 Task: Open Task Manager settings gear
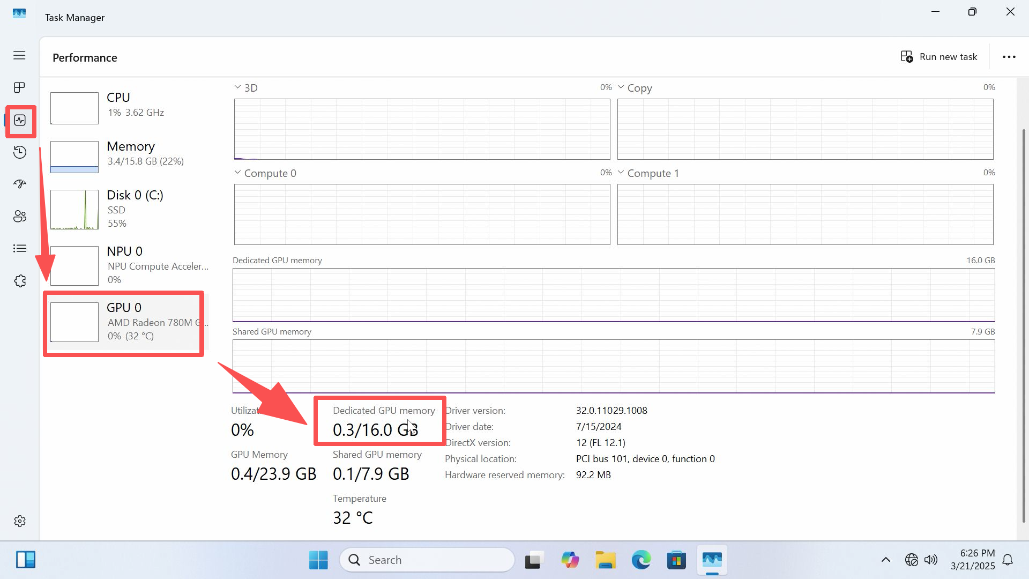click(x=19, y=521)
